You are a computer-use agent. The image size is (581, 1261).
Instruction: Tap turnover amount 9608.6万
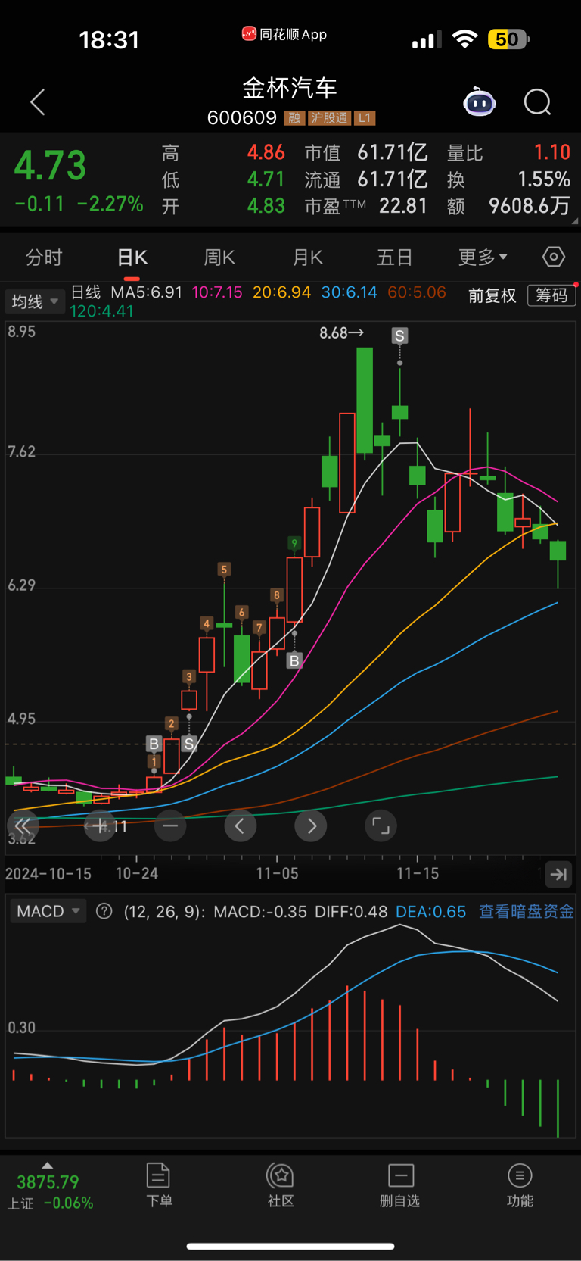coord(530,206)
